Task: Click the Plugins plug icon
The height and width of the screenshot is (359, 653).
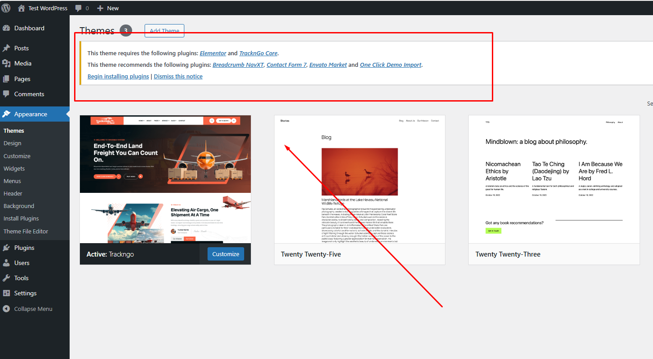Action: click(x=6, y=248)
